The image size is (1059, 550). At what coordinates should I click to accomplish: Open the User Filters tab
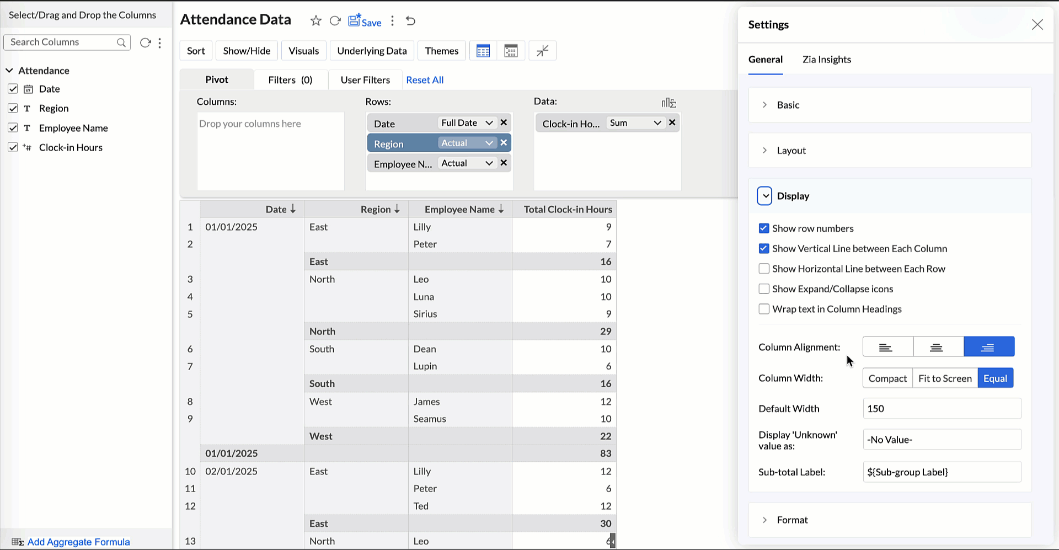pyautogui.click(x=365, y=80)
